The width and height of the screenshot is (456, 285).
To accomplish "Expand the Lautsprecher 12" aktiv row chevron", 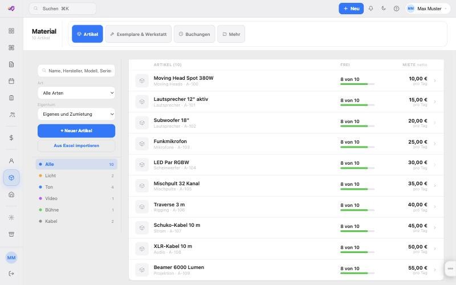I will [x=435, y=102].
